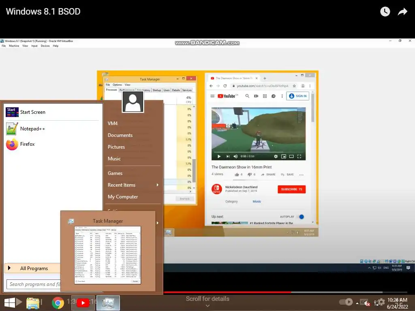
Task: Open Pictures from the start menu
Action: click(x=116, y=147)
